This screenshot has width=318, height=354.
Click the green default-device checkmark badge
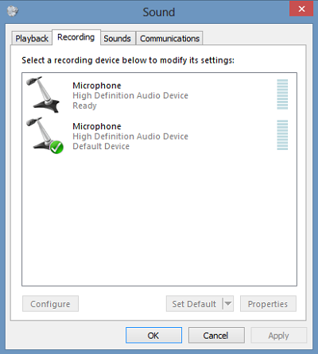point(56,148)
